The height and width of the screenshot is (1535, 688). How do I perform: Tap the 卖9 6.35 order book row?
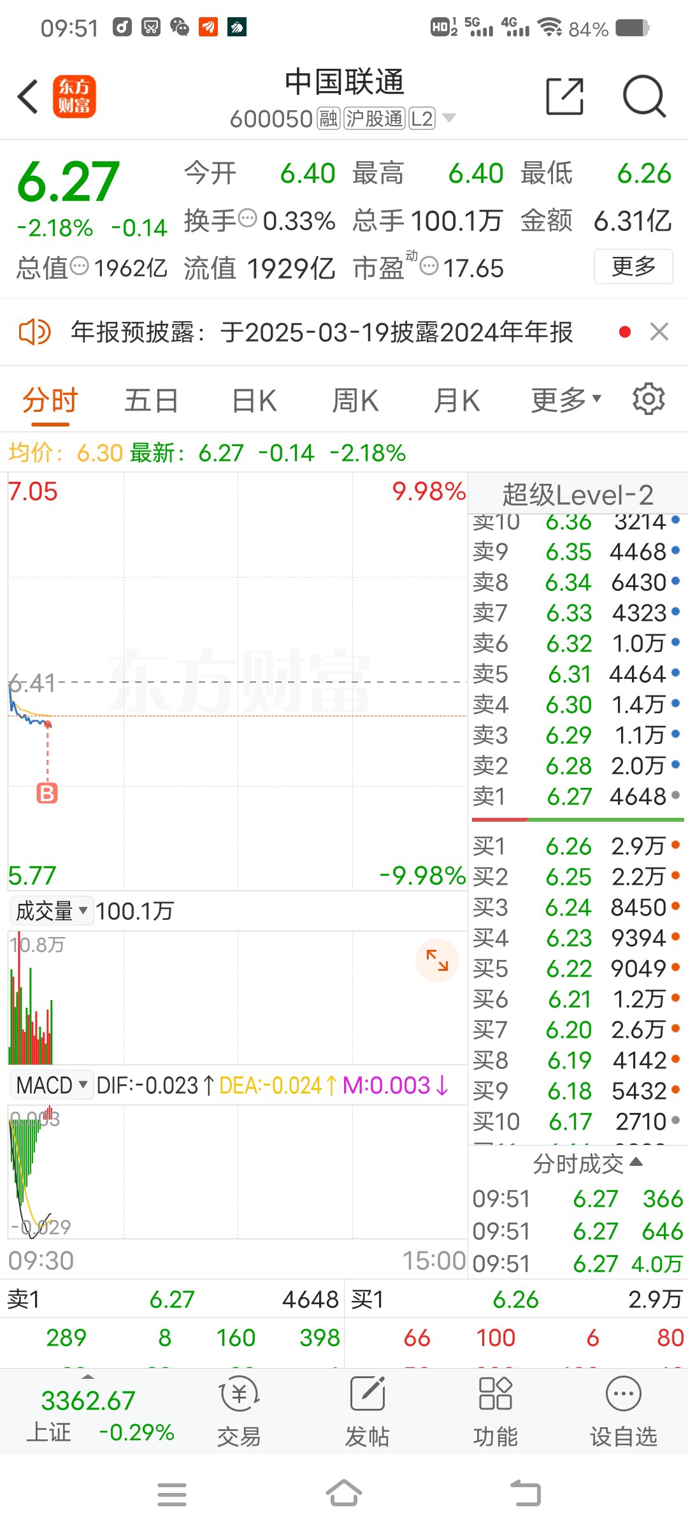(577, 551)
